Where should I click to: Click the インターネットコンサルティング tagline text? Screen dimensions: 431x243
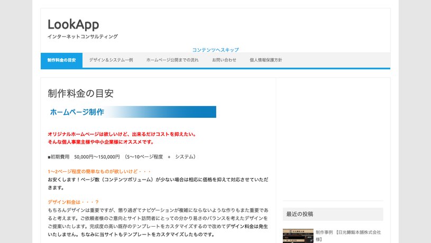82,36
